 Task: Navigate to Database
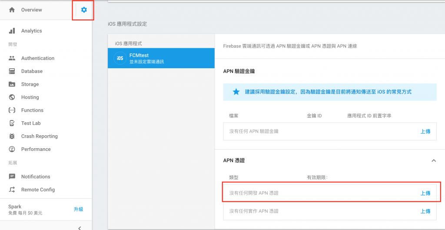tap(32, 71)
